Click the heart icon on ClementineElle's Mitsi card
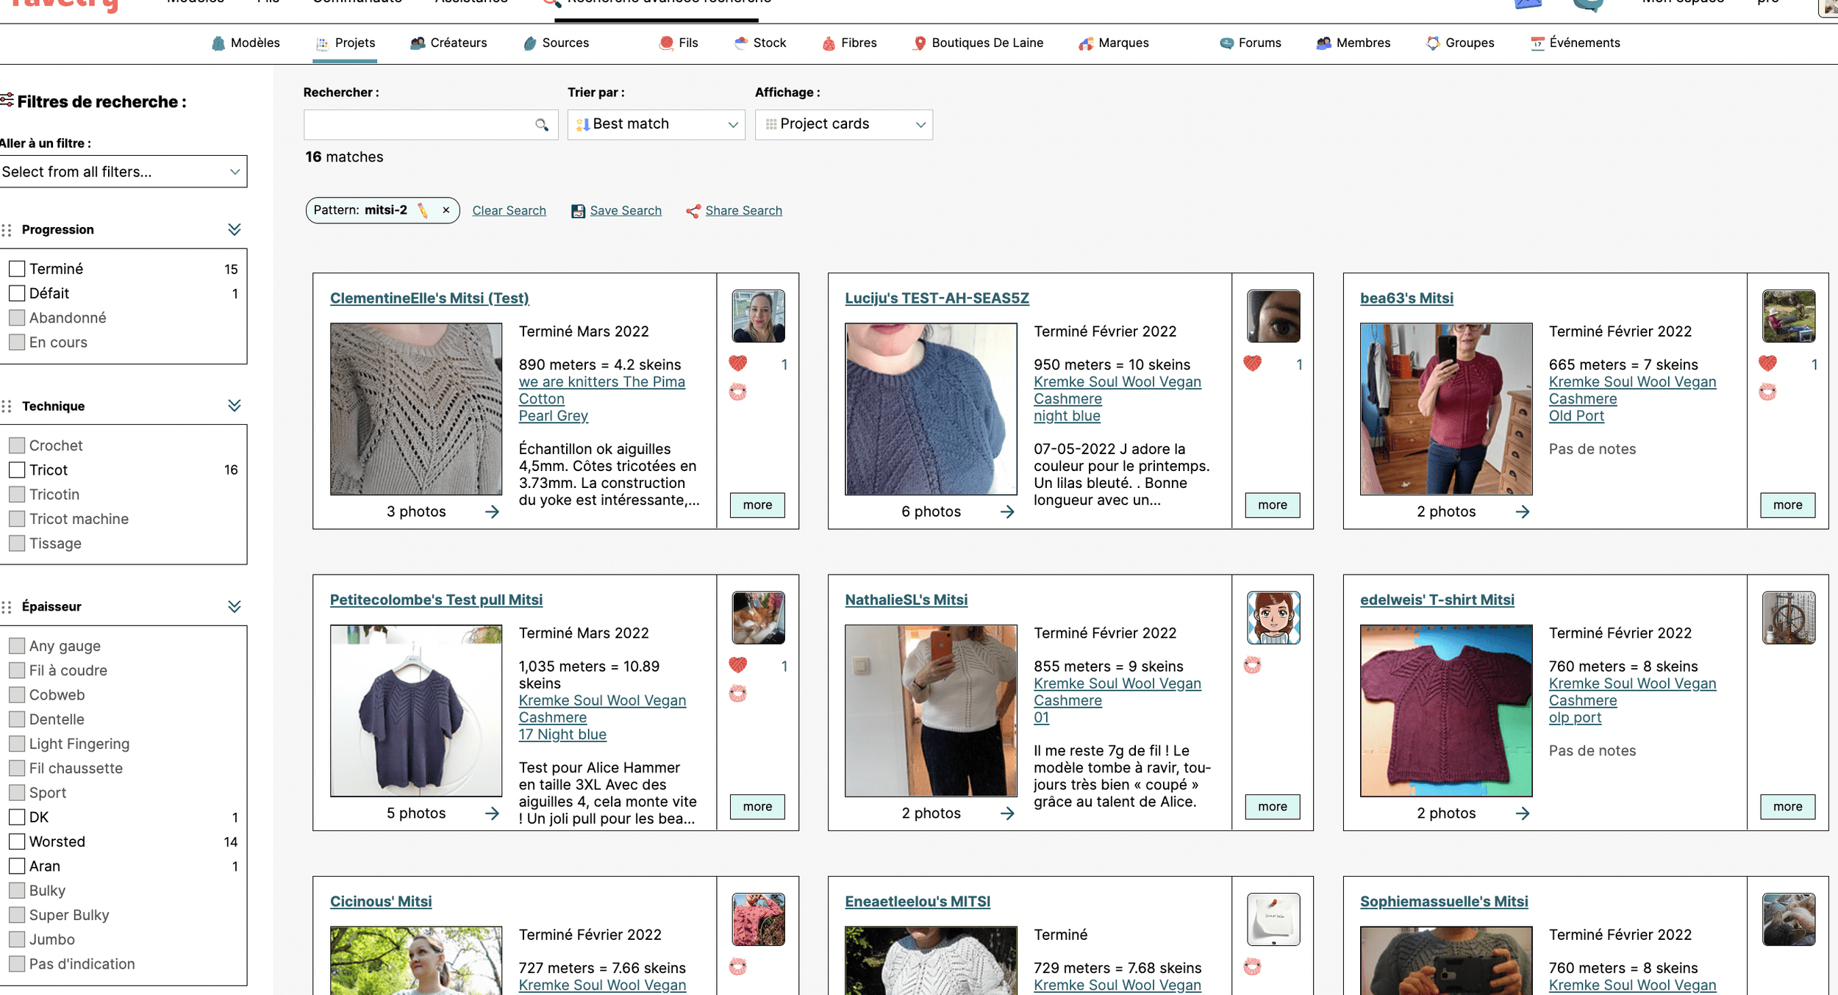 tap(737, 363)
